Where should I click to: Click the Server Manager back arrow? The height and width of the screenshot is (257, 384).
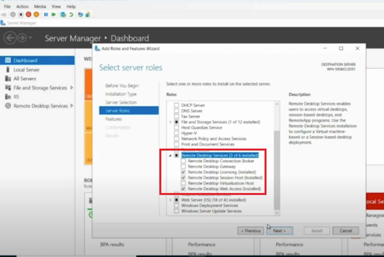tap(10, 38)
